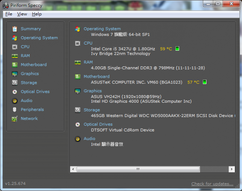The width and height of the screenshot is (242, 191).
Task: Click the horizontal scrollbar thumb
Action: click(x=138, y=169)
